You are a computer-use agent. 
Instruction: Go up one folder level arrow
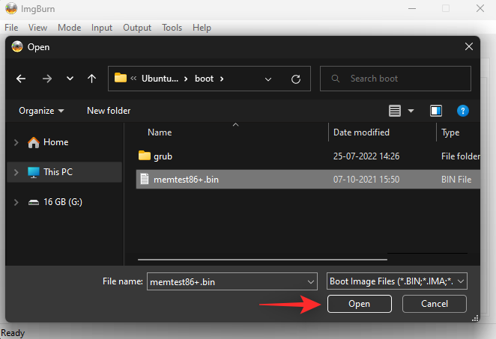point(91,79)
